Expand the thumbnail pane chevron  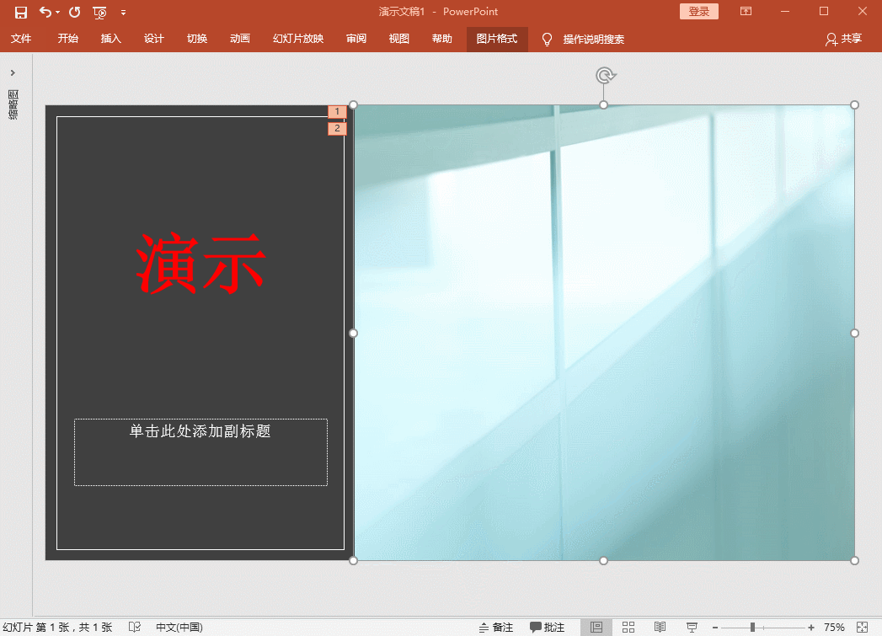(13, 72)
